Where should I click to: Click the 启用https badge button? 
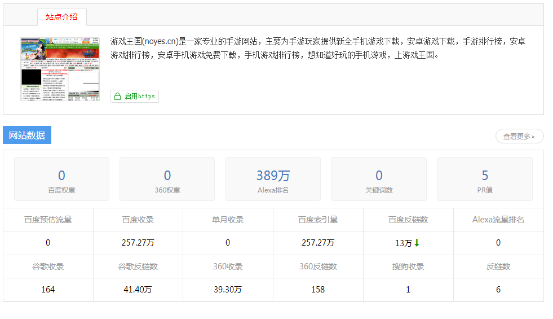click(x=135, y=96)
